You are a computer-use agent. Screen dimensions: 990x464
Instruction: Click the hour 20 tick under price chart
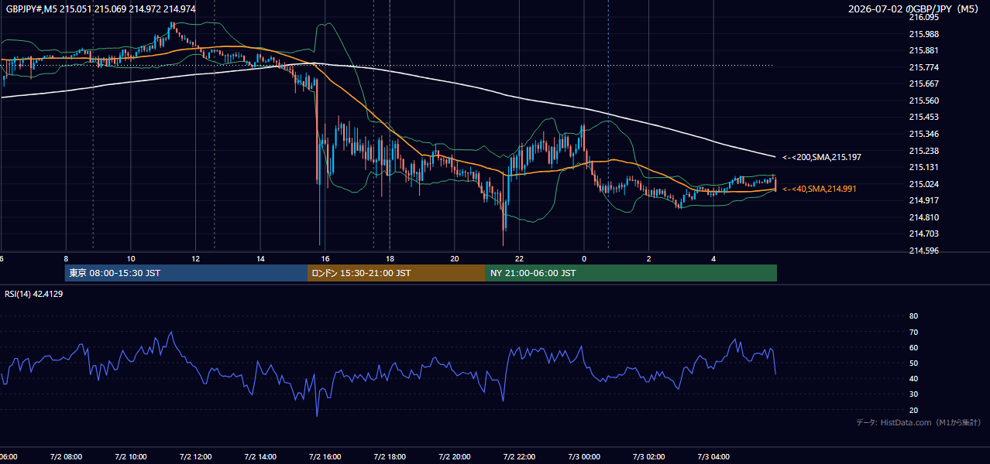[455, 258]
